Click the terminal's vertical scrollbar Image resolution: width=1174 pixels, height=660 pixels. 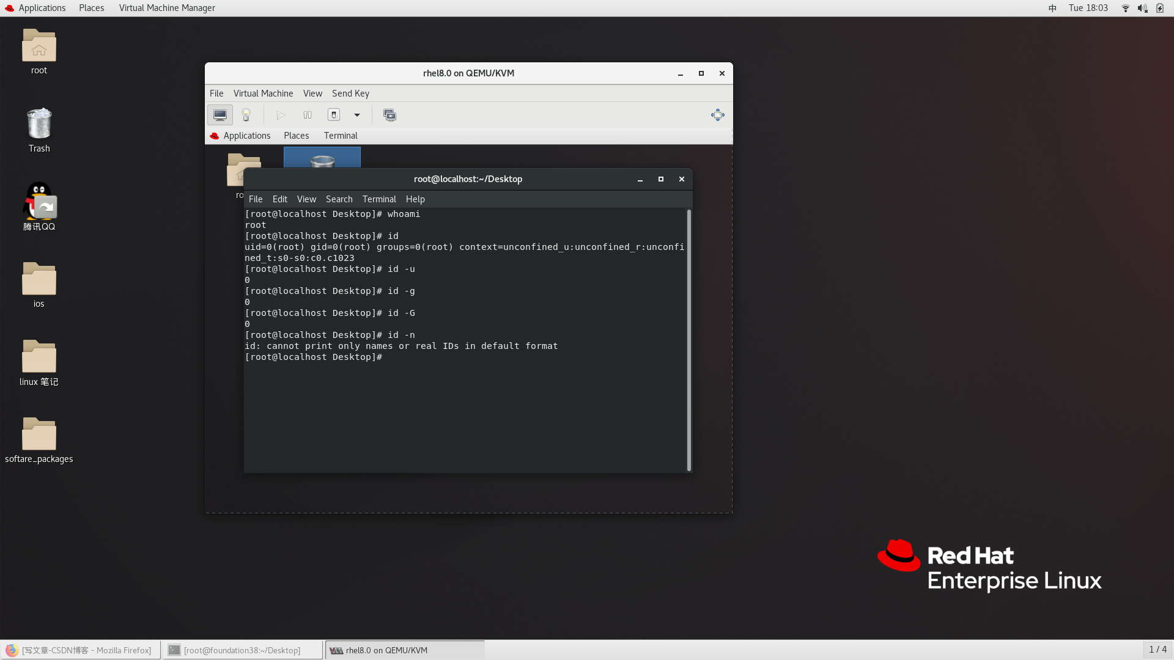689,340
